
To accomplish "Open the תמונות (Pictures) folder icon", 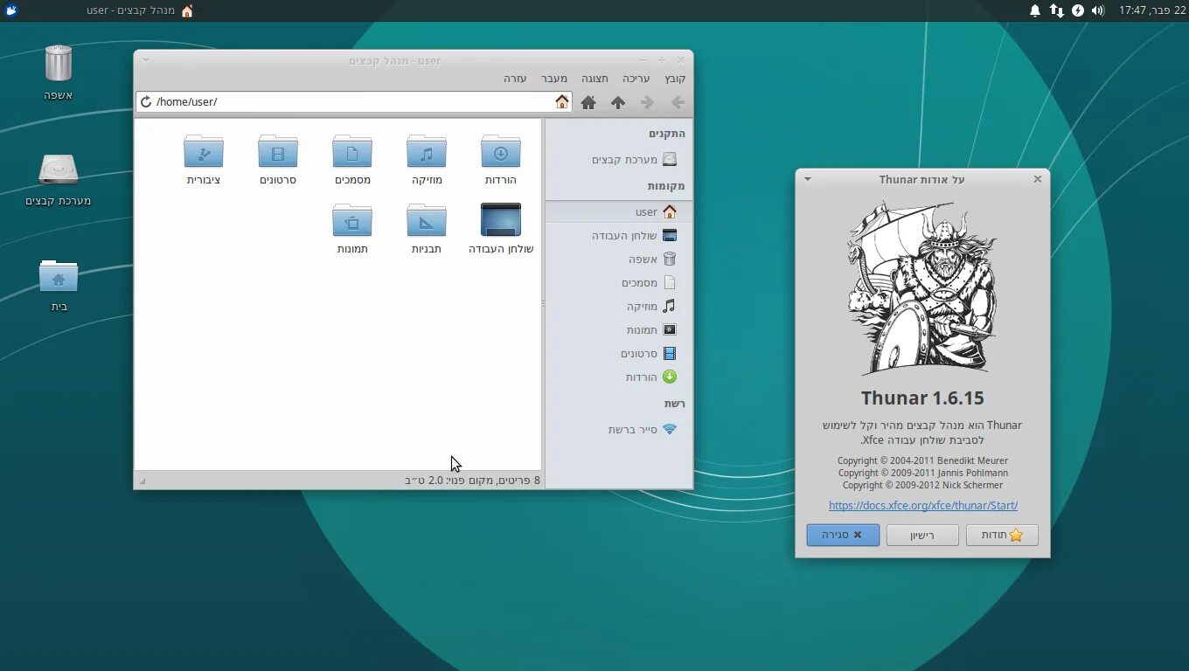I will pos(352,220).
